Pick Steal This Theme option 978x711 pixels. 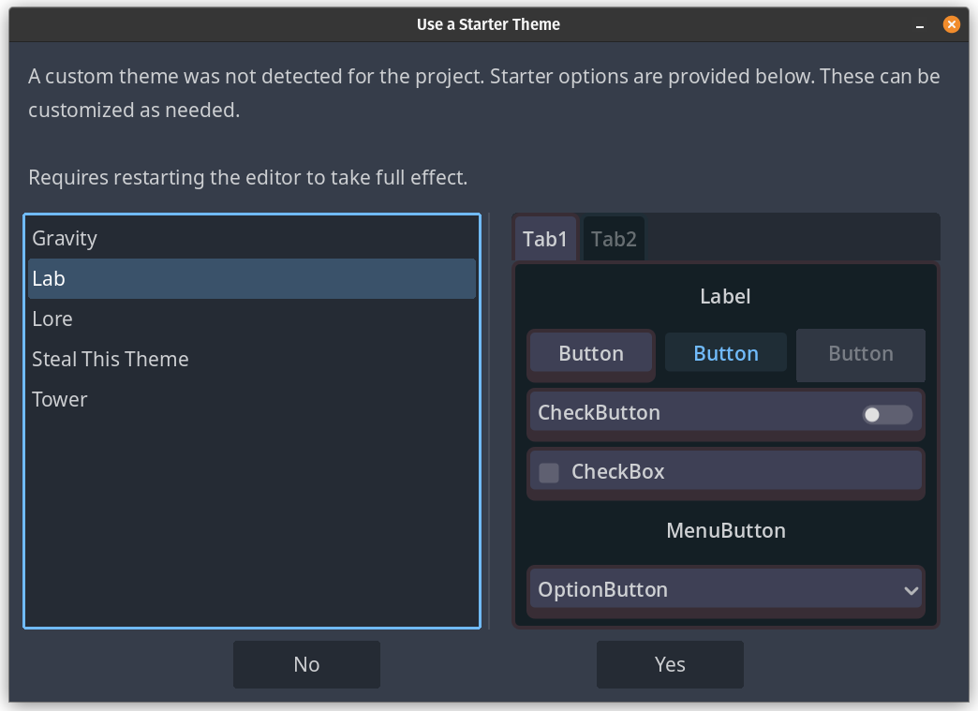point(111,359)
